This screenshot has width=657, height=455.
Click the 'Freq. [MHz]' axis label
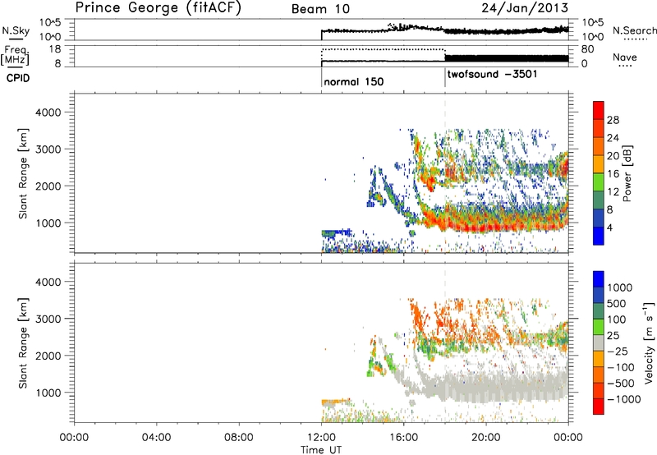[x=16, y=55]
